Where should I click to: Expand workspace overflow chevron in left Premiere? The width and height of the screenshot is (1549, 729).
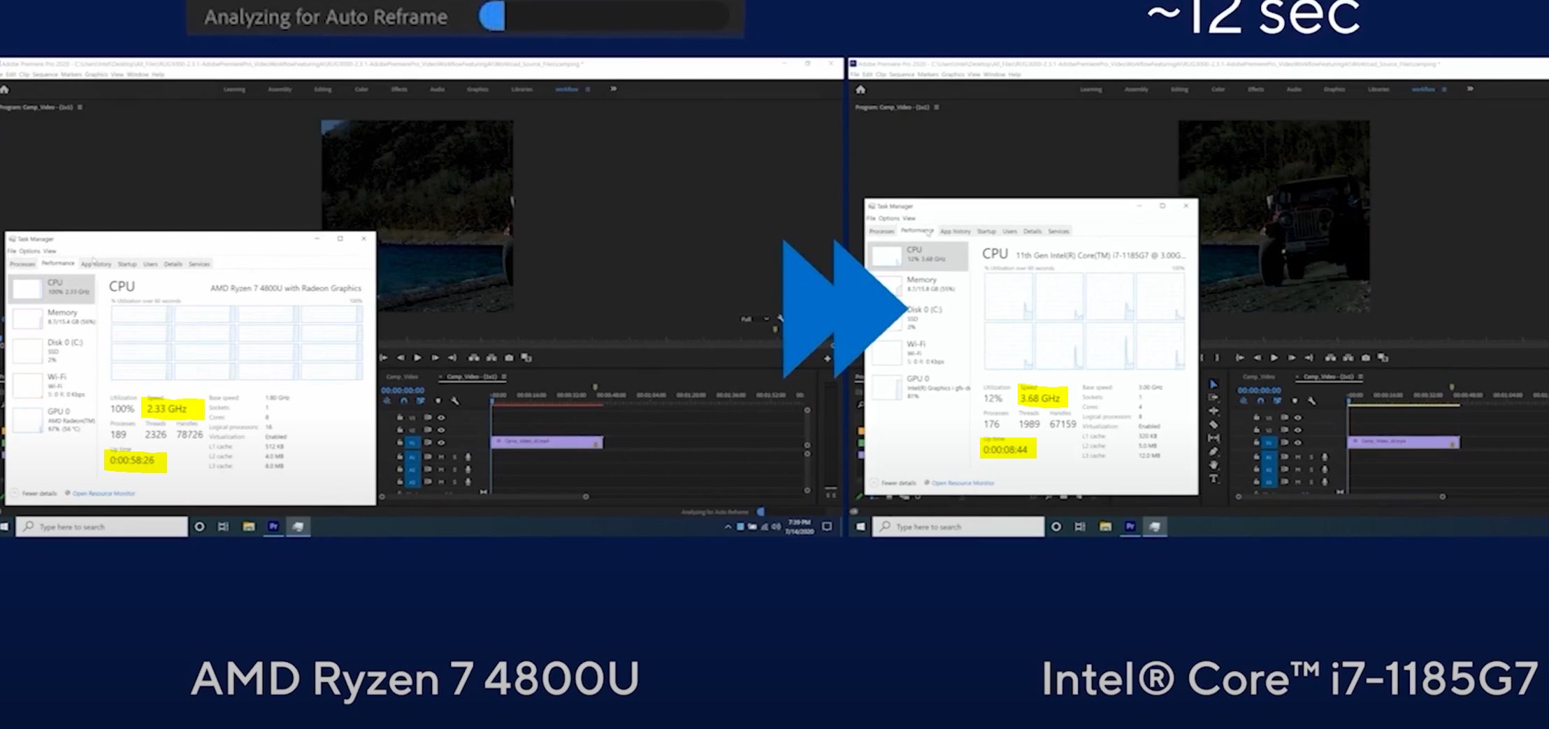(613, 89)
